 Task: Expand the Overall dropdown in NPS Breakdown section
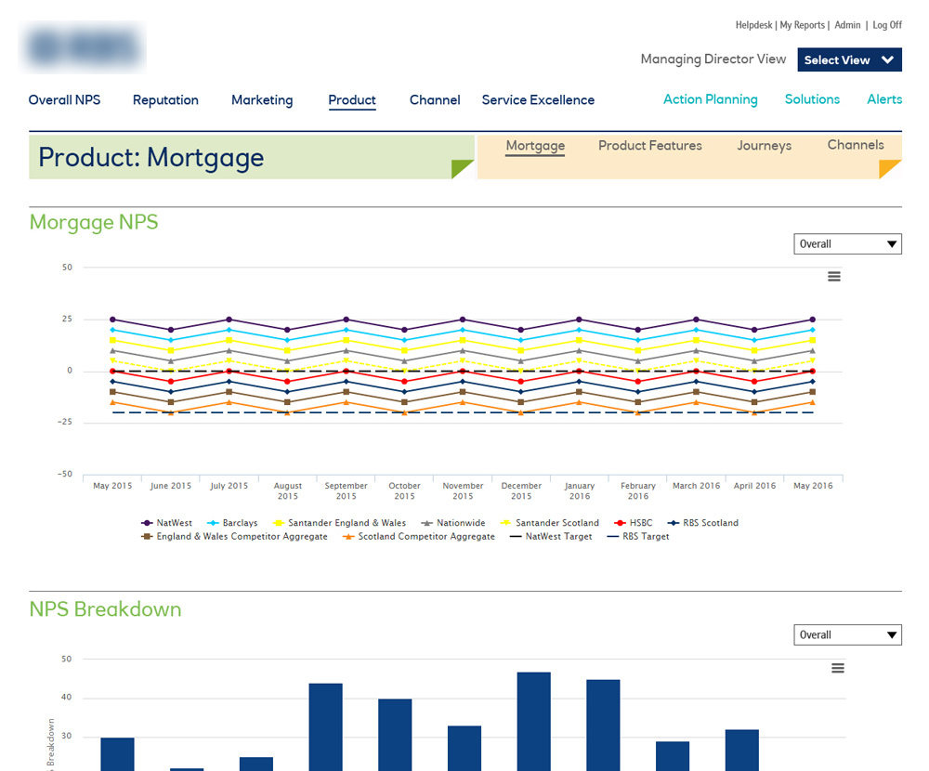point(847,634)
